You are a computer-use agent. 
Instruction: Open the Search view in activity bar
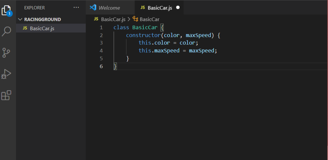pyautogui.click(x=7, y=31)
